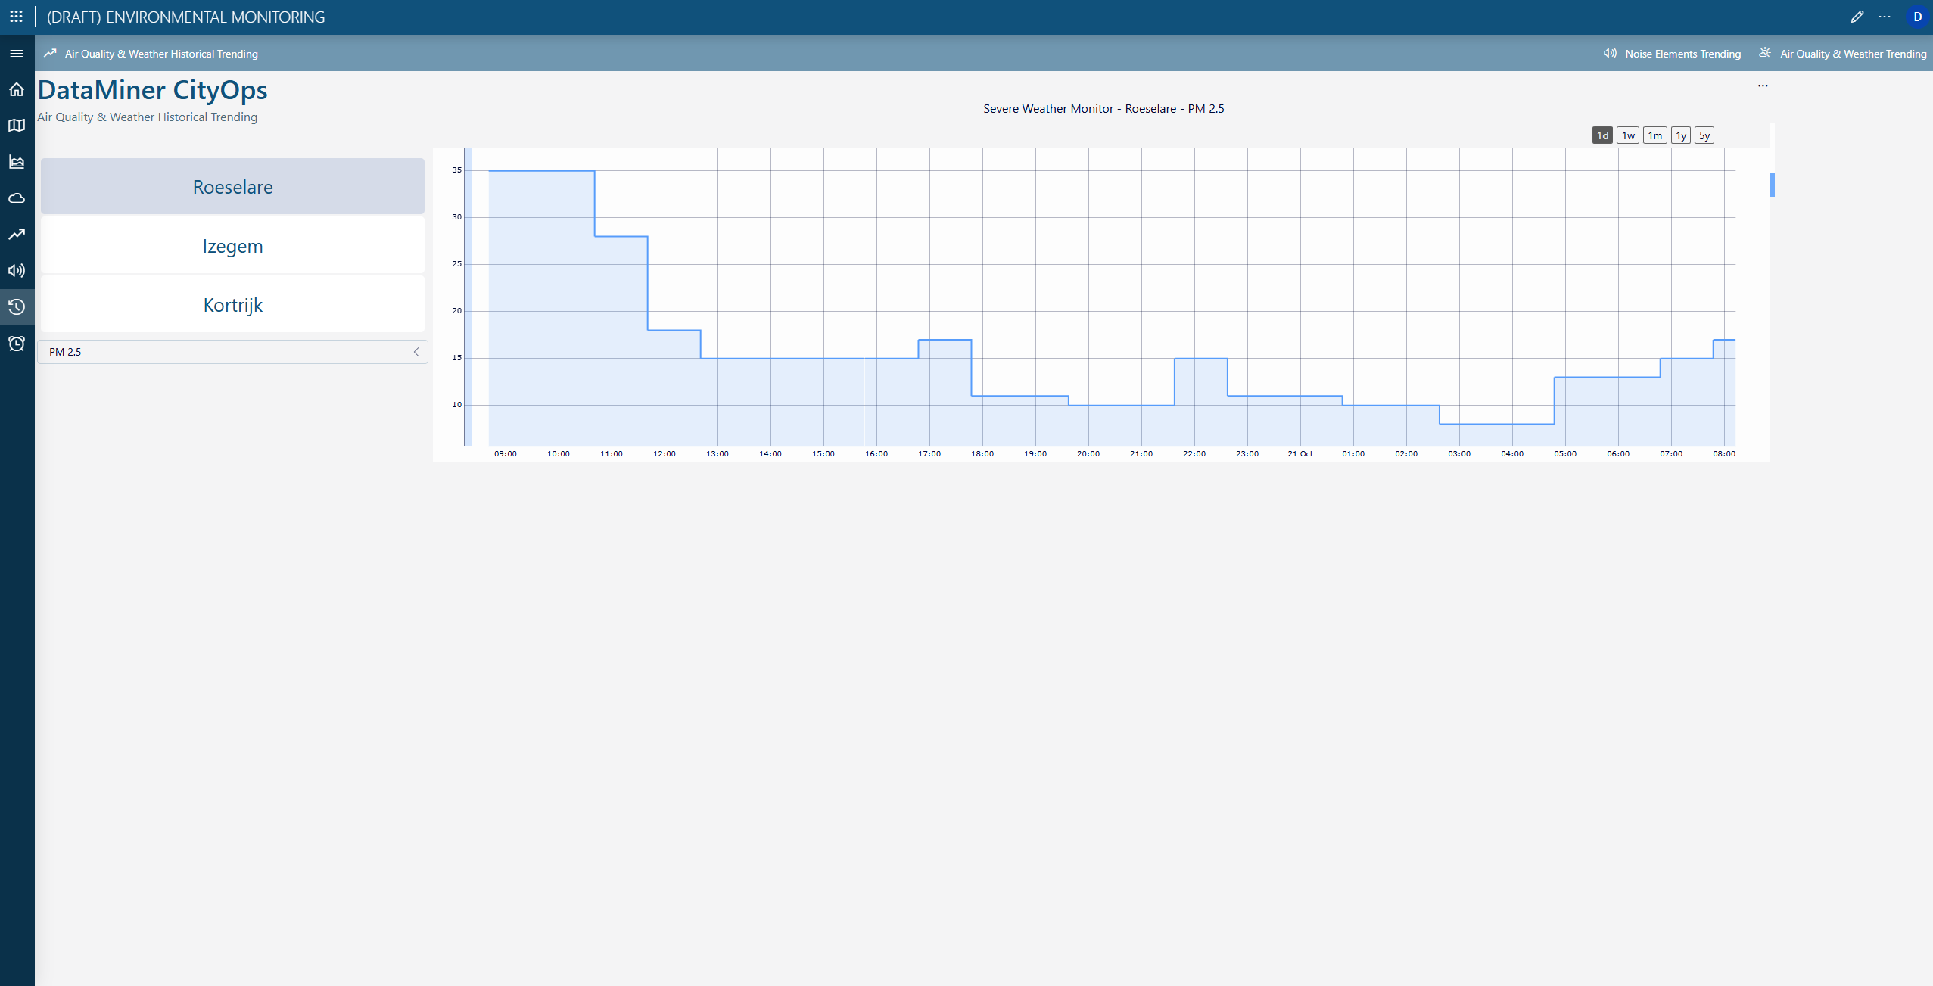Click the edit pencil icon
This screenshot has width=1933, height=986.
1857,17
